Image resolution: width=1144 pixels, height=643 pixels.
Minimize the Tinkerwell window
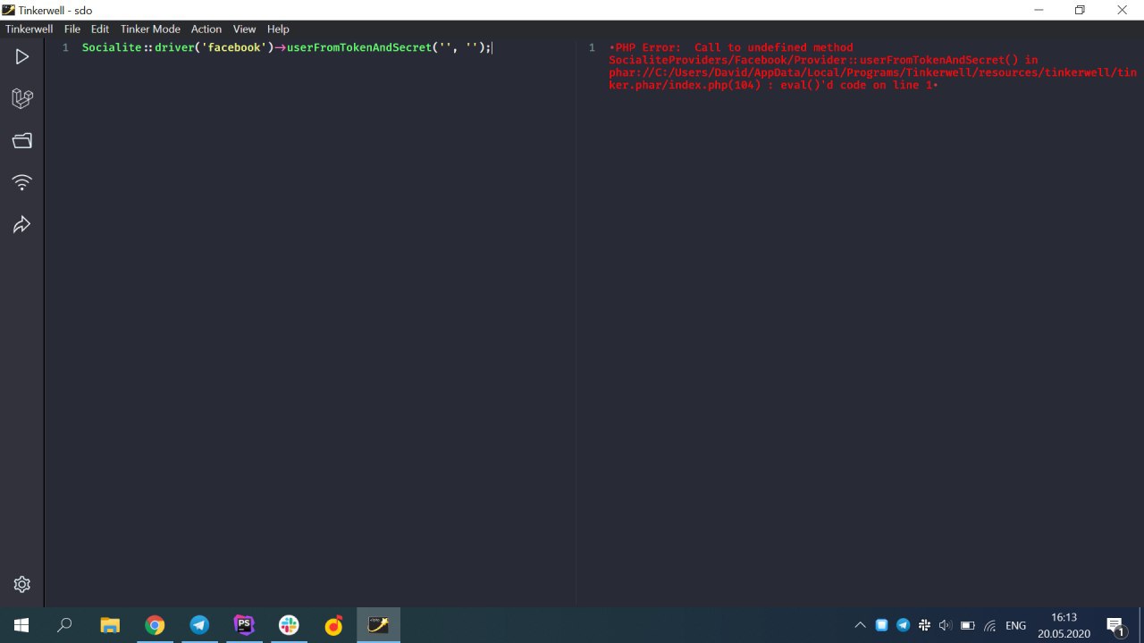[x=1039, y=10]
